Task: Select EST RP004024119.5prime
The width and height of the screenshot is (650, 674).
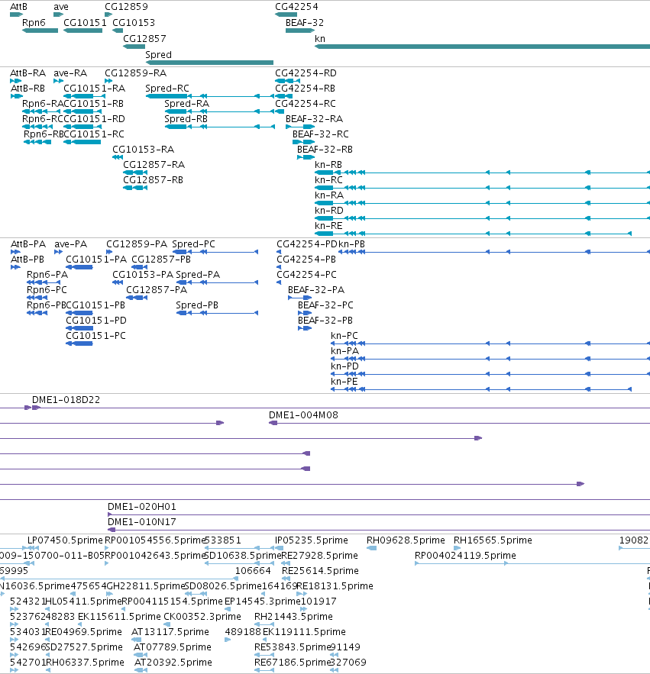Action: click(532, 563)
